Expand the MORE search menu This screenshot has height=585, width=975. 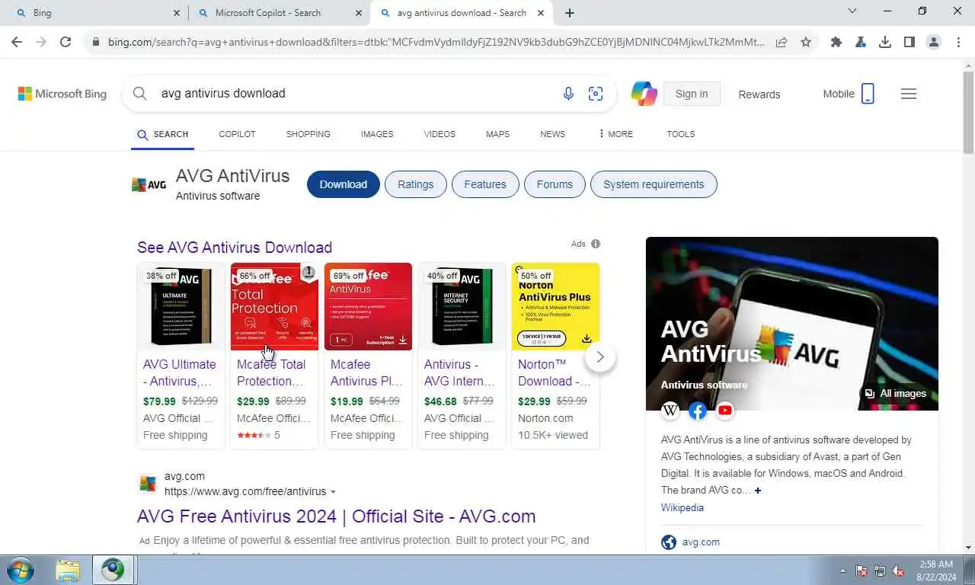pos(615,134)
